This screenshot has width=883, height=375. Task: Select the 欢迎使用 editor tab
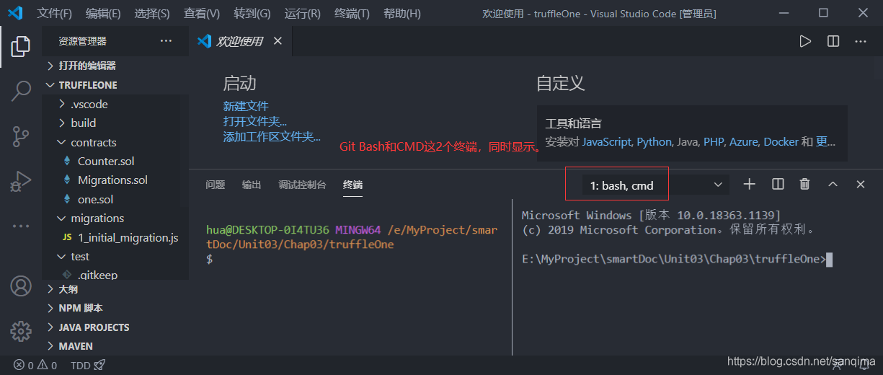241,41
